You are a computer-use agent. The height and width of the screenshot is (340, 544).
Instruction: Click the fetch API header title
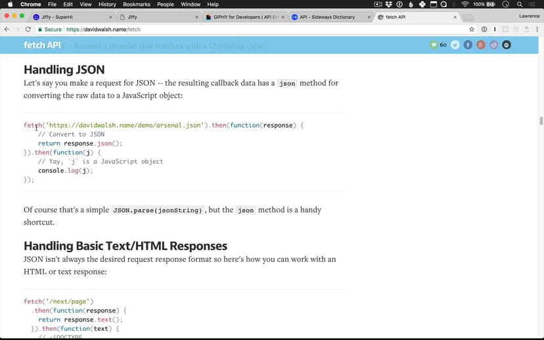click(42, 45)
